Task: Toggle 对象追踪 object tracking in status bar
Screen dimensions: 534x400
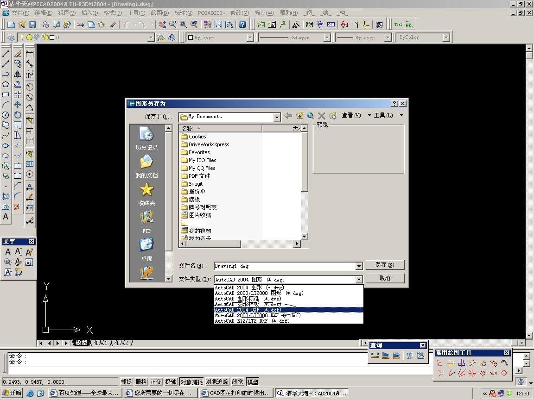Action: tap(217, 382)
